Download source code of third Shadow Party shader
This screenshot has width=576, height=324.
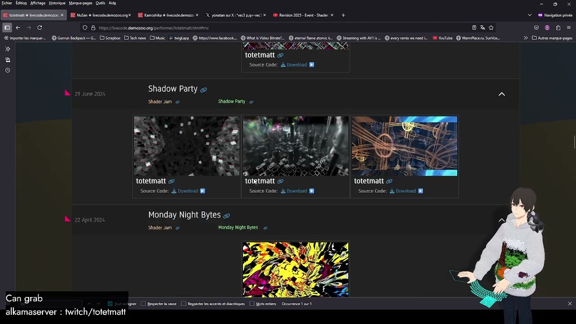tap(402, 191)
